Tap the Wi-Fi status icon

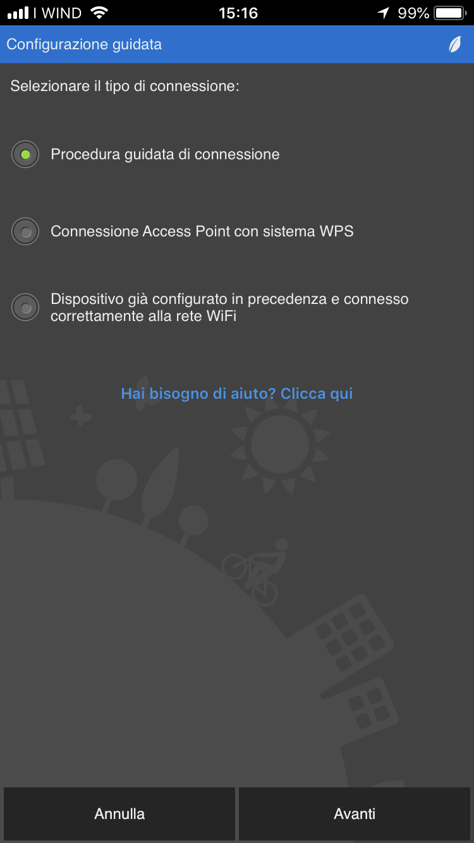99,13
